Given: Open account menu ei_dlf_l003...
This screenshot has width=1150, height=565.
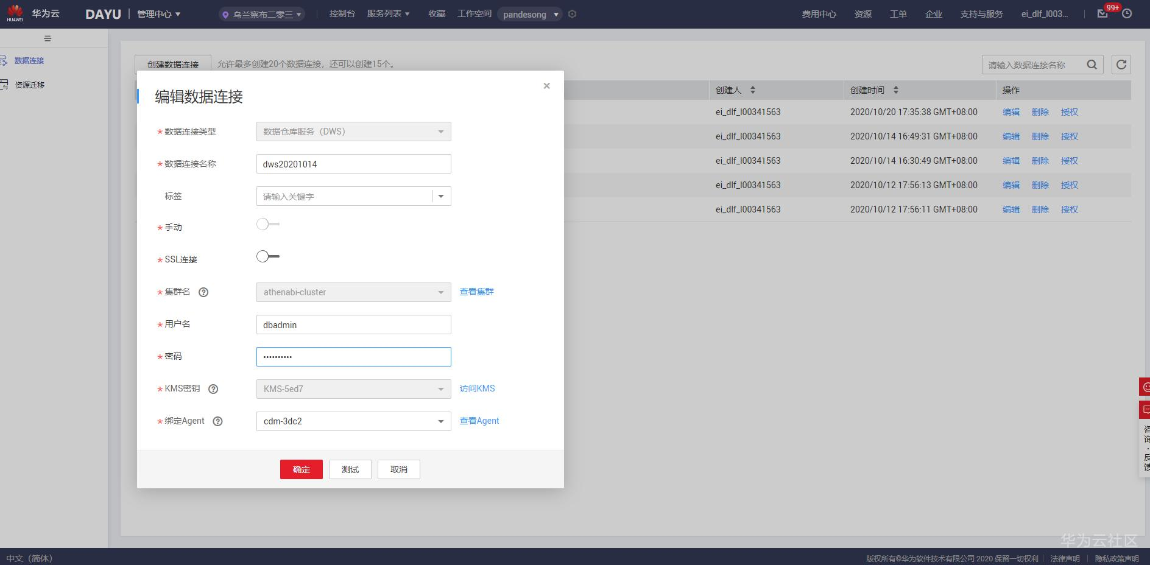Looking at the screenshot, I should pos(1045,14).
